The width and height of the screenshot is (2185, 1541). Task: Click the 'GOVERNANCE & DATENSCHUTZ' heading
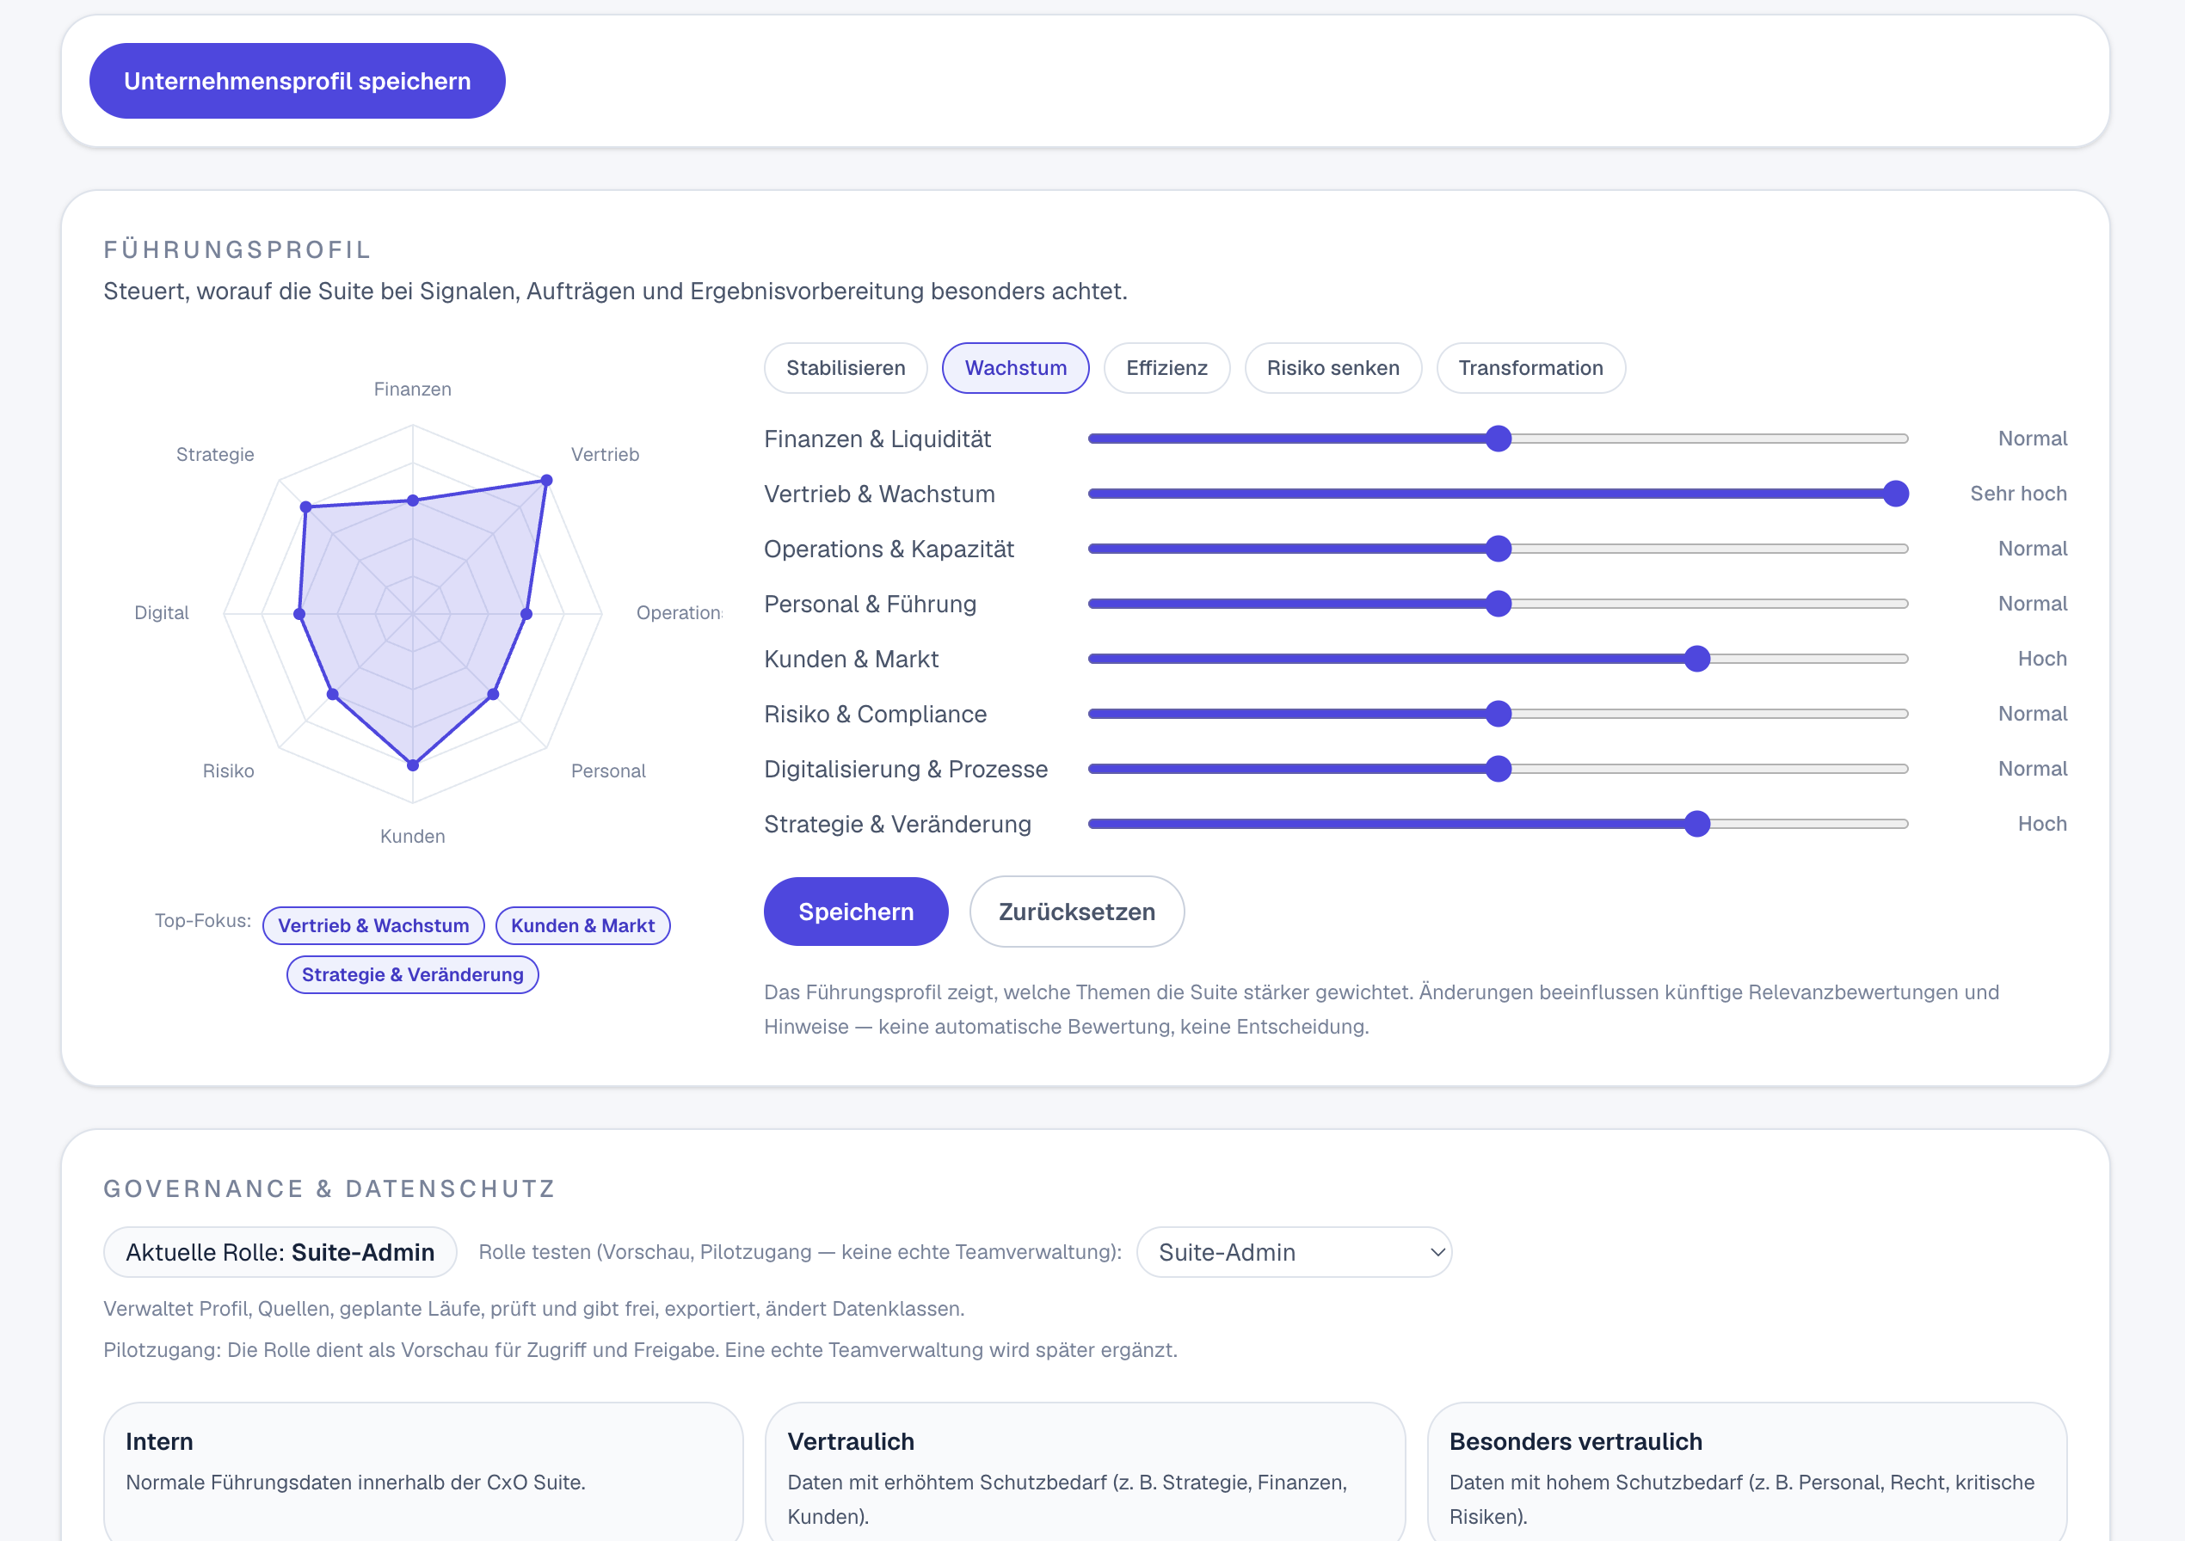click(329, 1189)
